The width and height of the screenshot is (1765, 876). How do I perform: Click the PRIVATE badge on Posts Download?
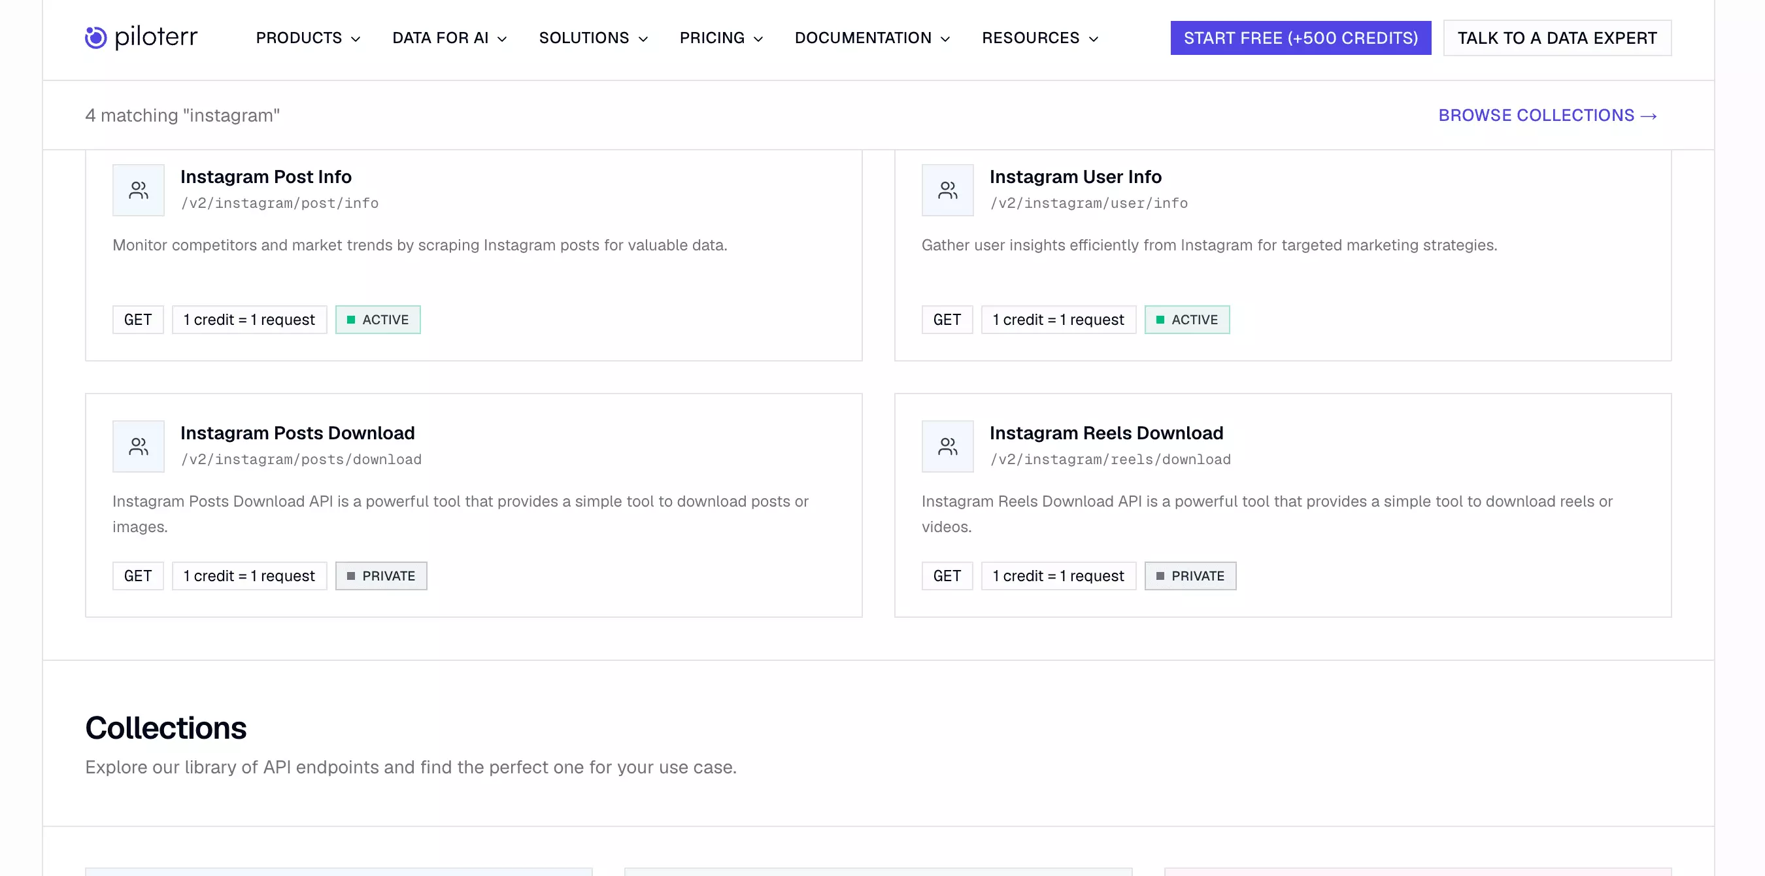(381, 576)
